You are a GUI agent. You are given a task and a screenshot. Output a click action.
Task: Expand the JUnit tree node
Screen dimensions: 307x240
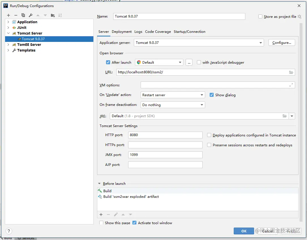pos(8,28)
